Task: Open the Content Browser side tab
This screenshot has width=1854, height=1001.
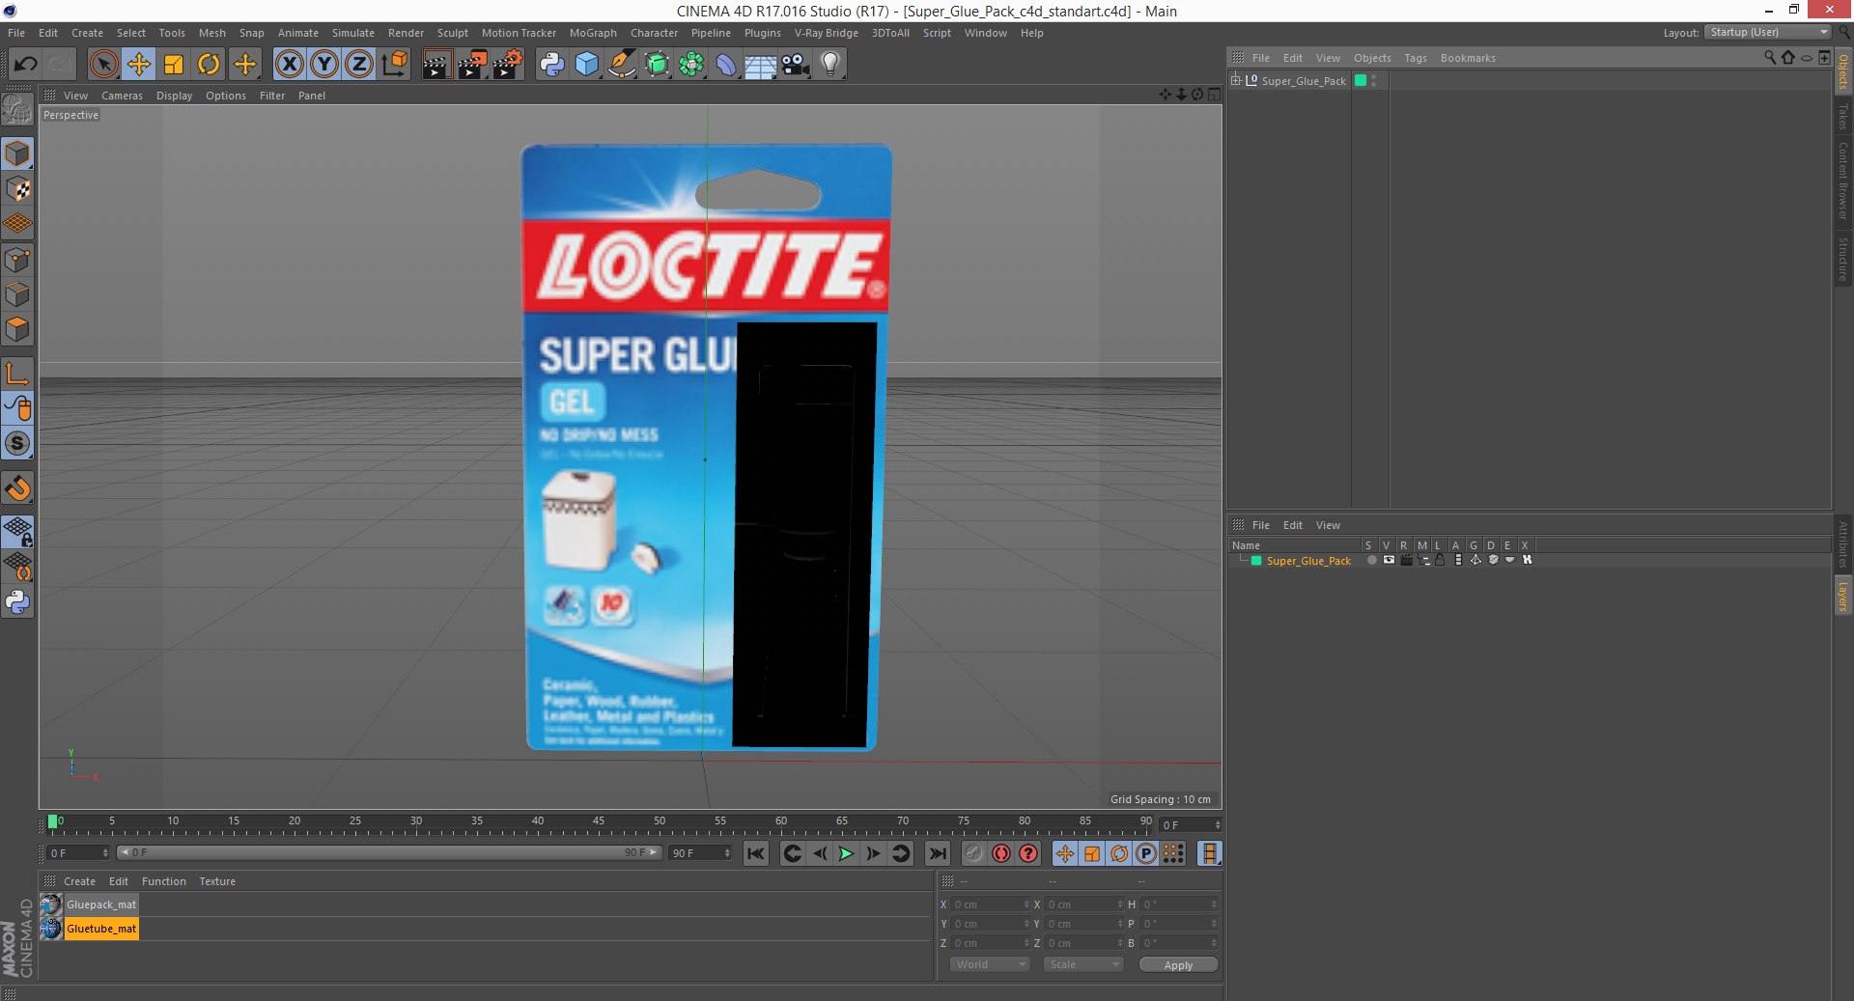Action: (x=1843, y=181)
